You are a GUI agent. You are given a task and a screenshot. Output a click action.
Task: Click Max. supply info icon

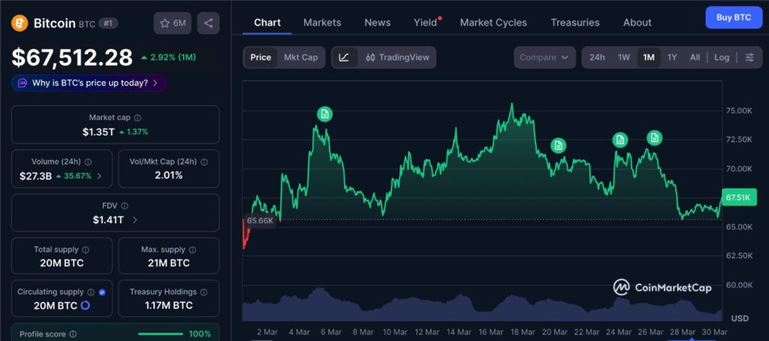click(x=193, y=249)
